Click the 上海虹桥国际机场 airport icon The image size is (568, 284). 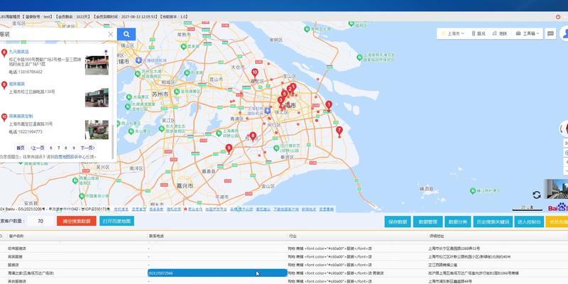point(268,110)
